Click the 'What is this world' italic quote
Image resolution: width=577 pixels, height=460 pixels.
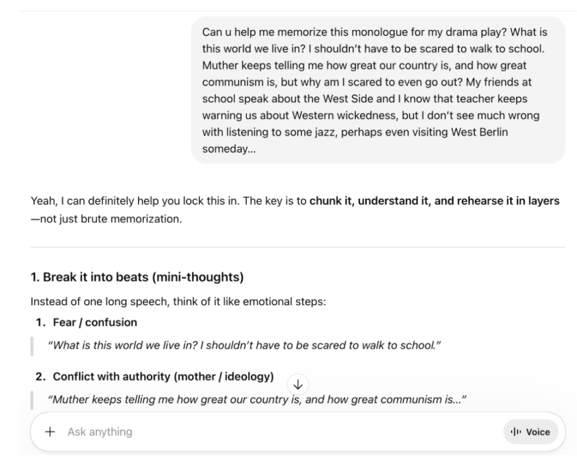244,345
